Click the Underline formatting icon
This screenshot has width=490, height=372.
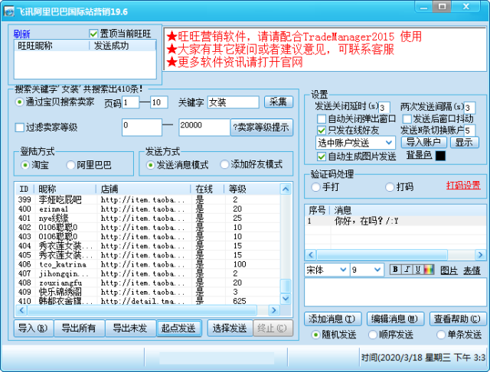(418, 270)
